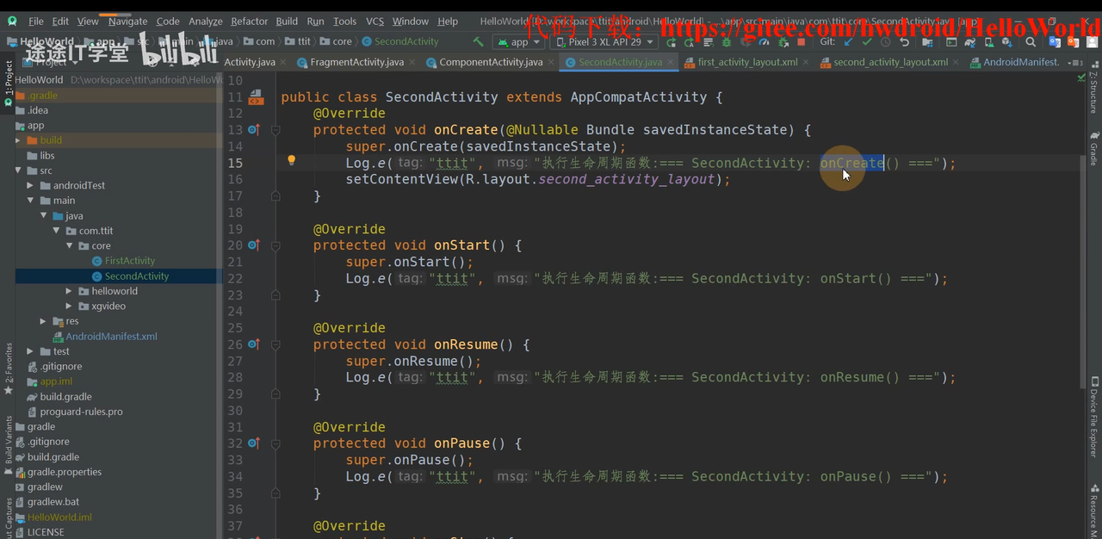Open the Refactor menu
Viewport: 1102px width, 539px height.
tap(249, 22)
